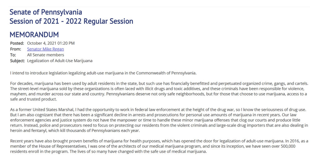Click the words 'heroin and fentanyl'
The image size is (320, 168).
tap(28, 131)
